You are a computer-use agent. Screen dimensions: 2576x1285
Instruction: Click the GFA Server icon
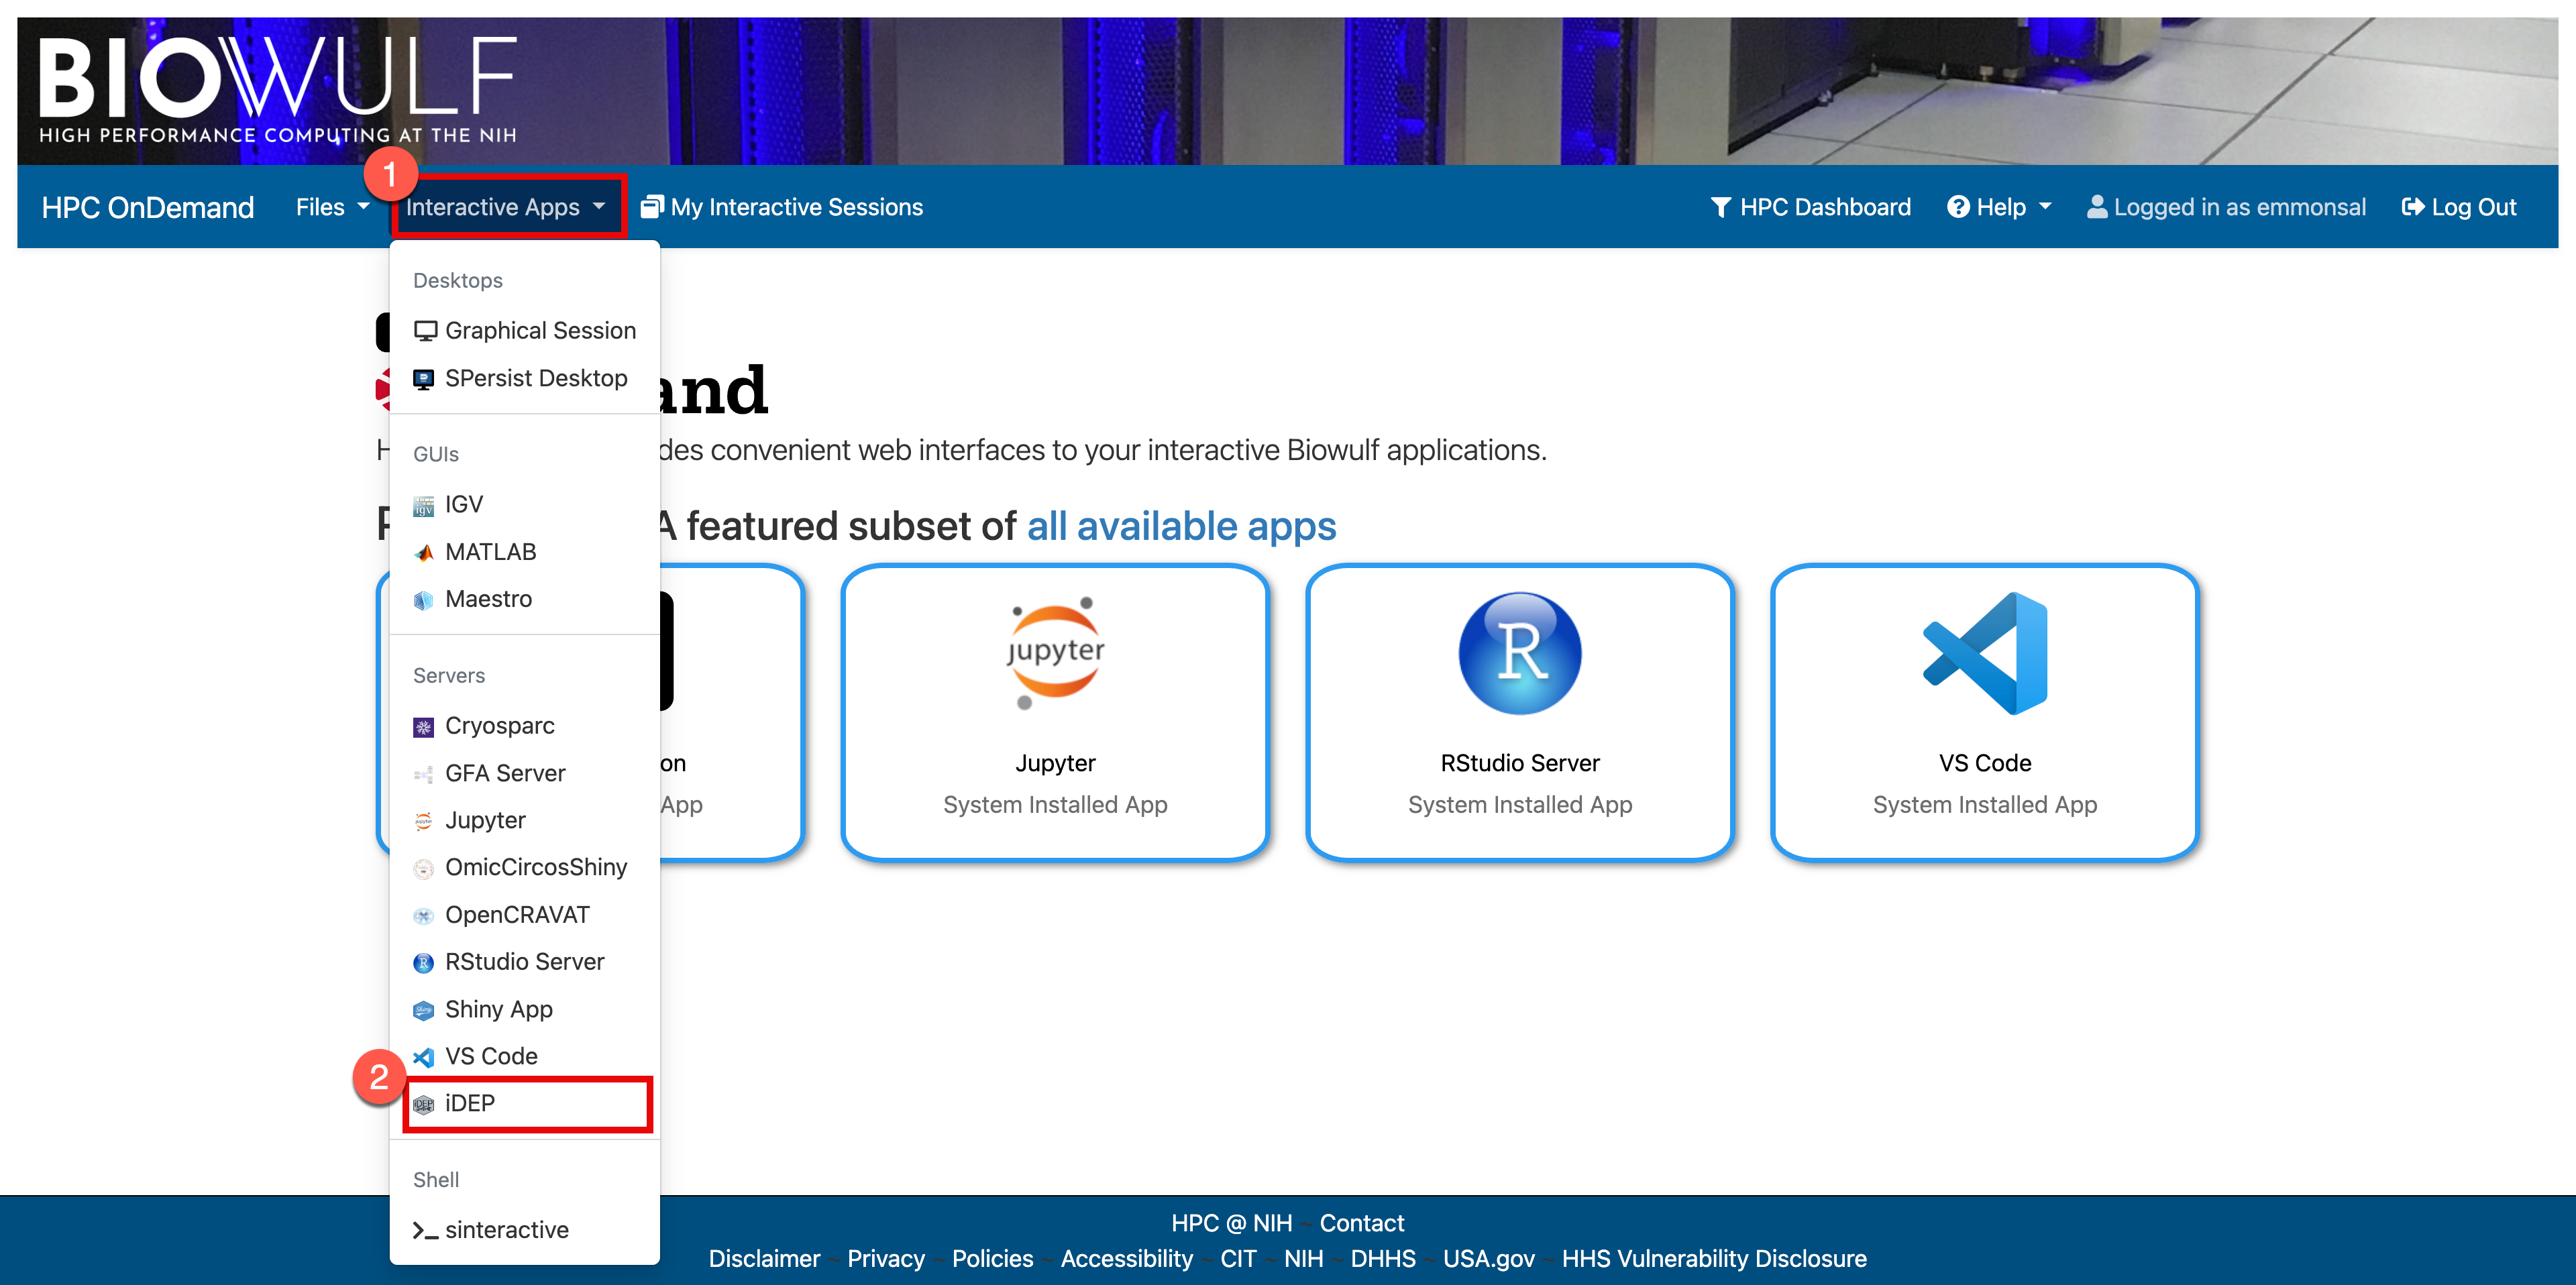point(424,774)
